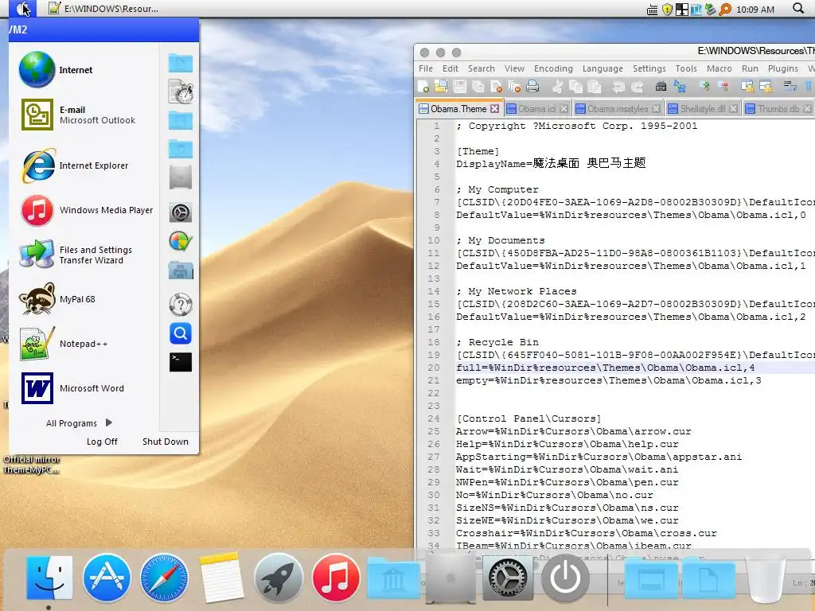The image size is (815, 611).
Task: Switch to the Obama.msstyles tab
Action: click(x=618, y=108)
